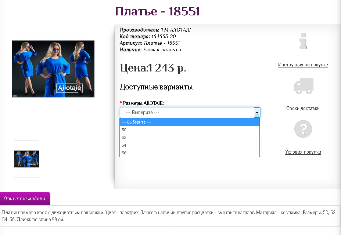Open the Инструкция по покупке link
The image size is (341, 235).
click(303, 65)
